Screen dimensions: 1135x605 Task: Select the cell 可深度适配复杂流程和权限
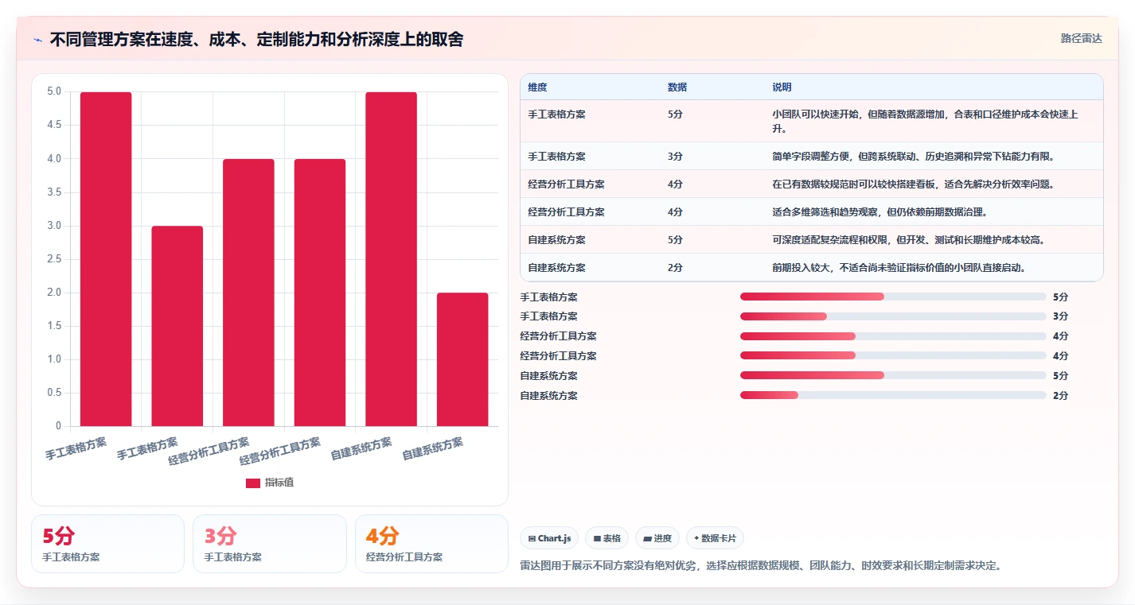pyautogui.click(x=933, y=239)
